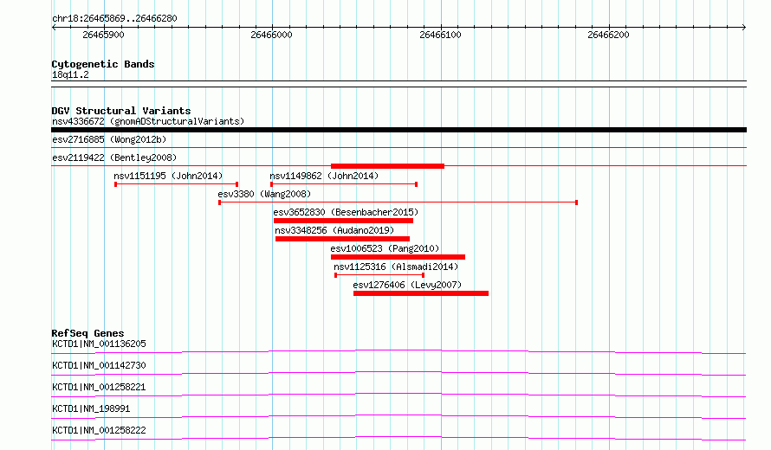
Task: Click the nsv4336672 gnomAD structural variant label
Action: coord(148,121)
